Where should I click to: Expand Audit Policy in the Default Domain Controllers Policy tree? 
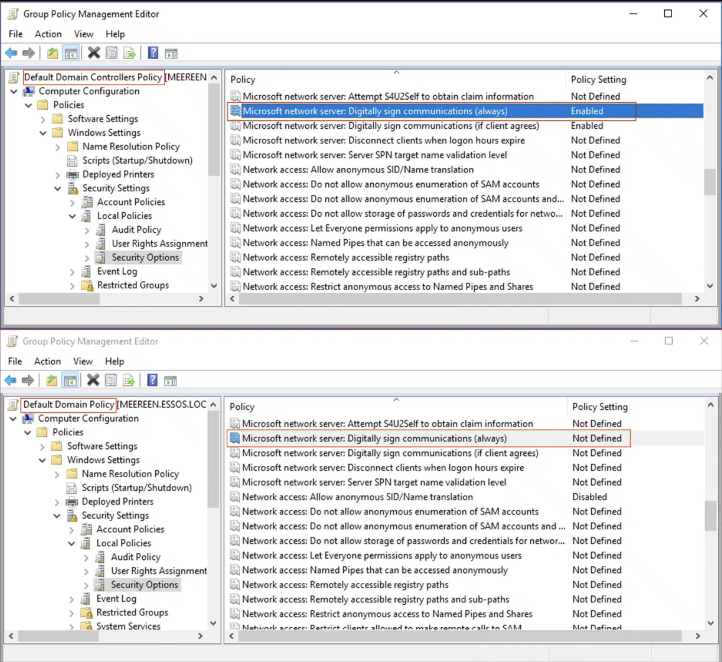pyautogui.click(x=87, y=230)
